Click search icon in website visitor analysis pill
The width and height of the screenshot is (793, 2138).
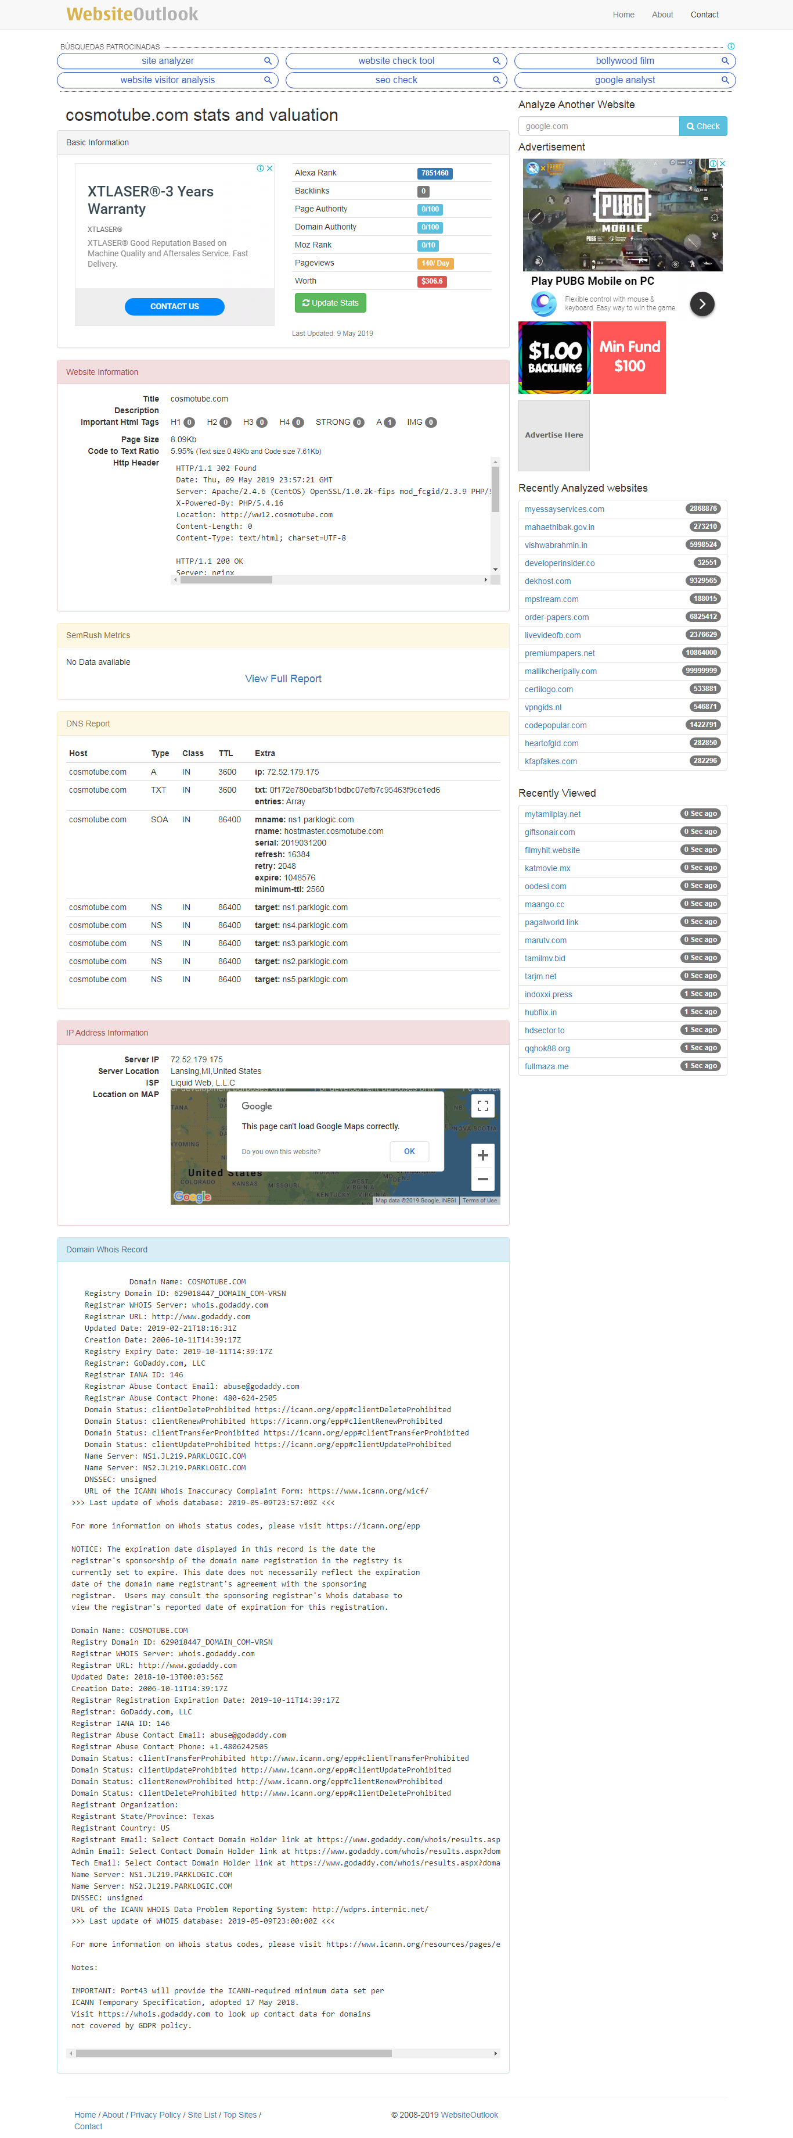[268, 80]
